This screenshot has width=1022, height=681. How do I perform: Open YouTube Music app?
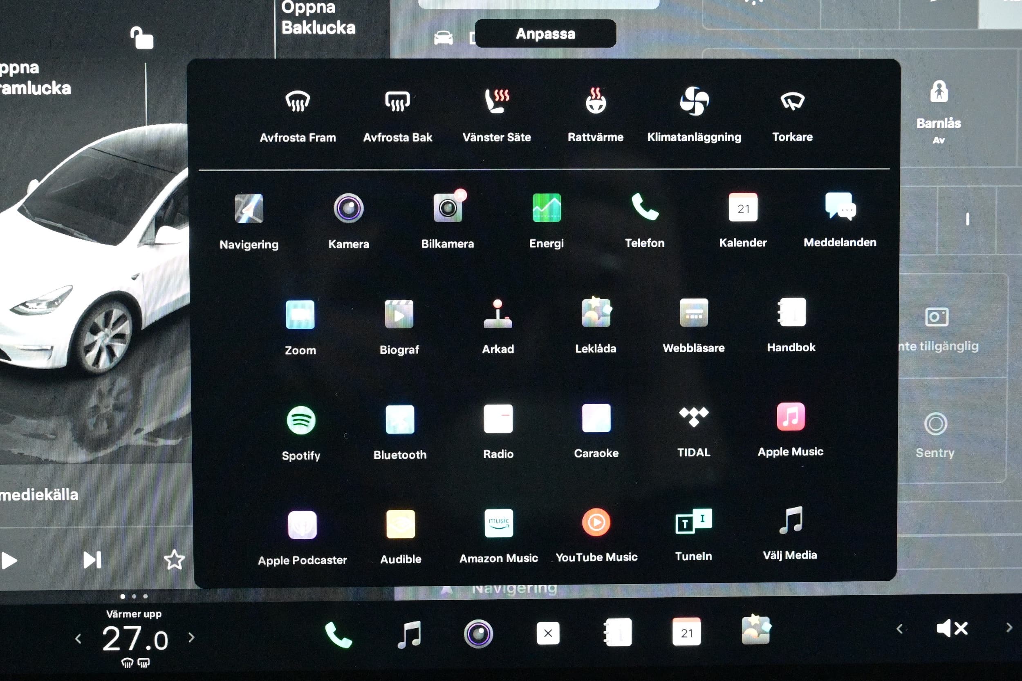tap(596, 523)
